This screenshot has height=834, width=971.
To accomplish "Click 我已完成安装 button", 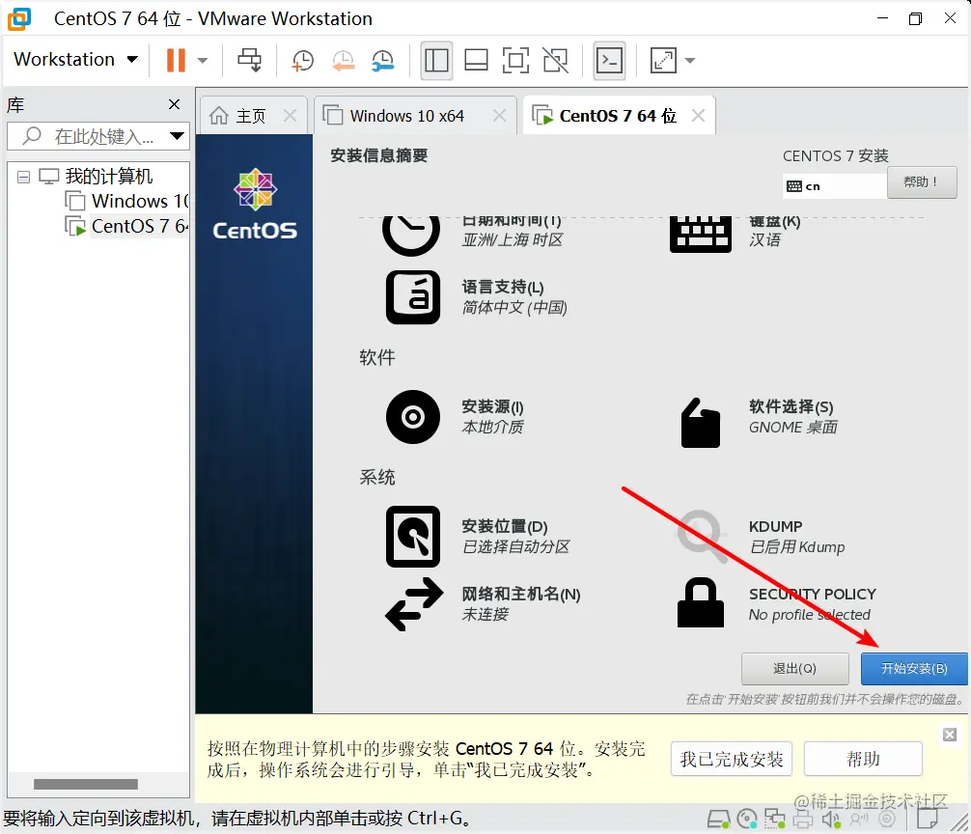I will pos(732,759).
